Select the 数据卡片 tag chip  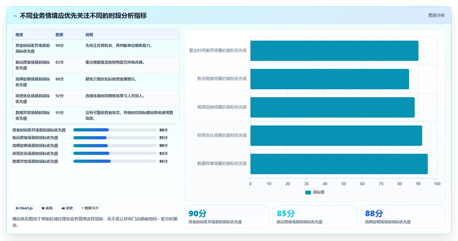pos(90,208)
